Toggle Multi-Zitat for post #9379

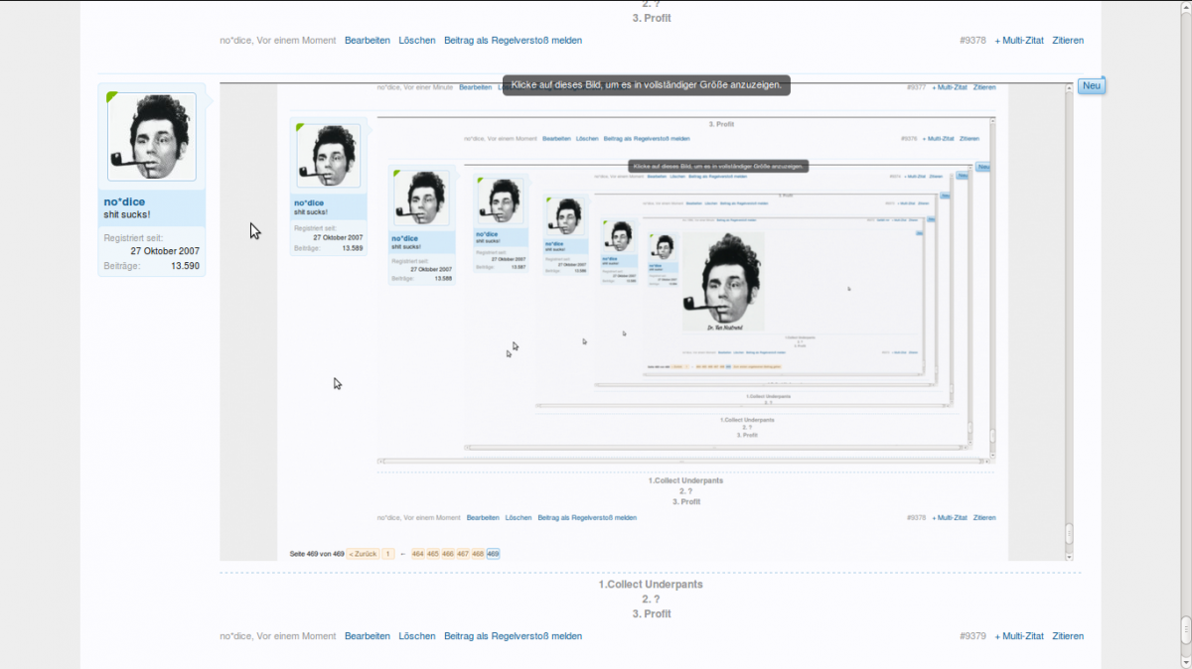click(x=1019, y=636)
